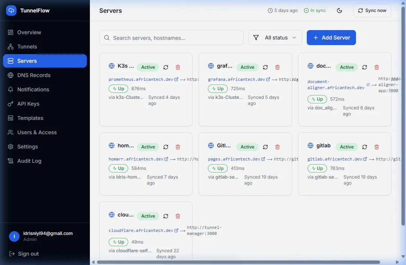Resync the grafana server card
Viewport: 406px width, 265px height.
click(x=265, y=67)
